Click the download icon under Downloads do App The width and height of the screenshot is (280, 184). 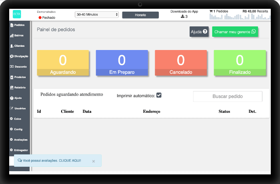pos(182,16)
